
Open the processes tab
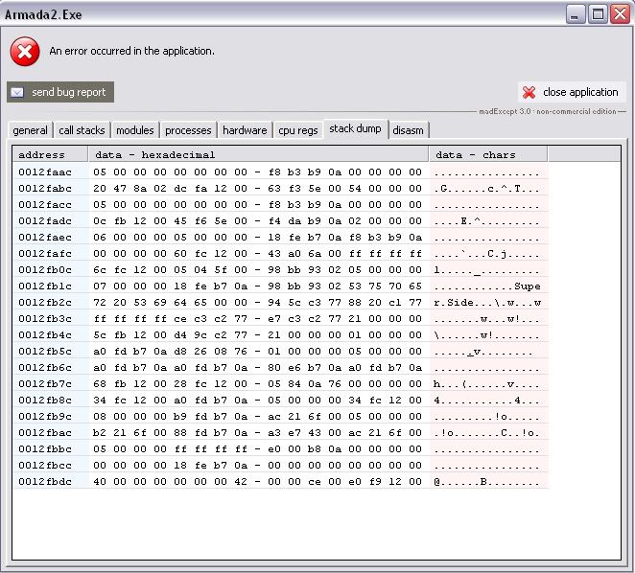[188, 130]
